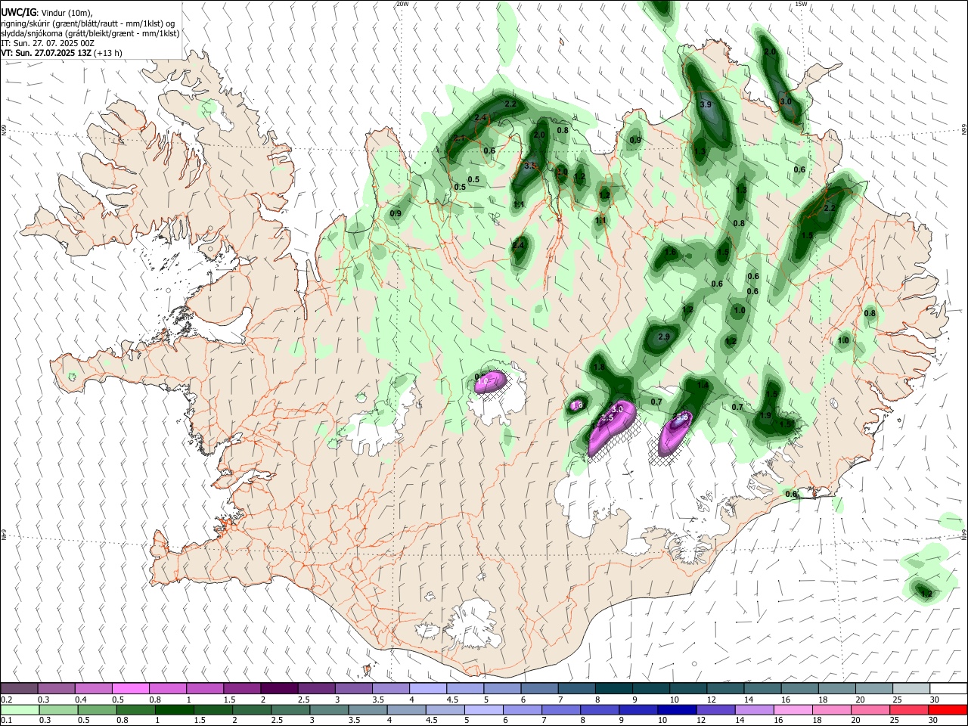
Task: Click the deep blue swatch after 10
Action: (x=676, y=709)
